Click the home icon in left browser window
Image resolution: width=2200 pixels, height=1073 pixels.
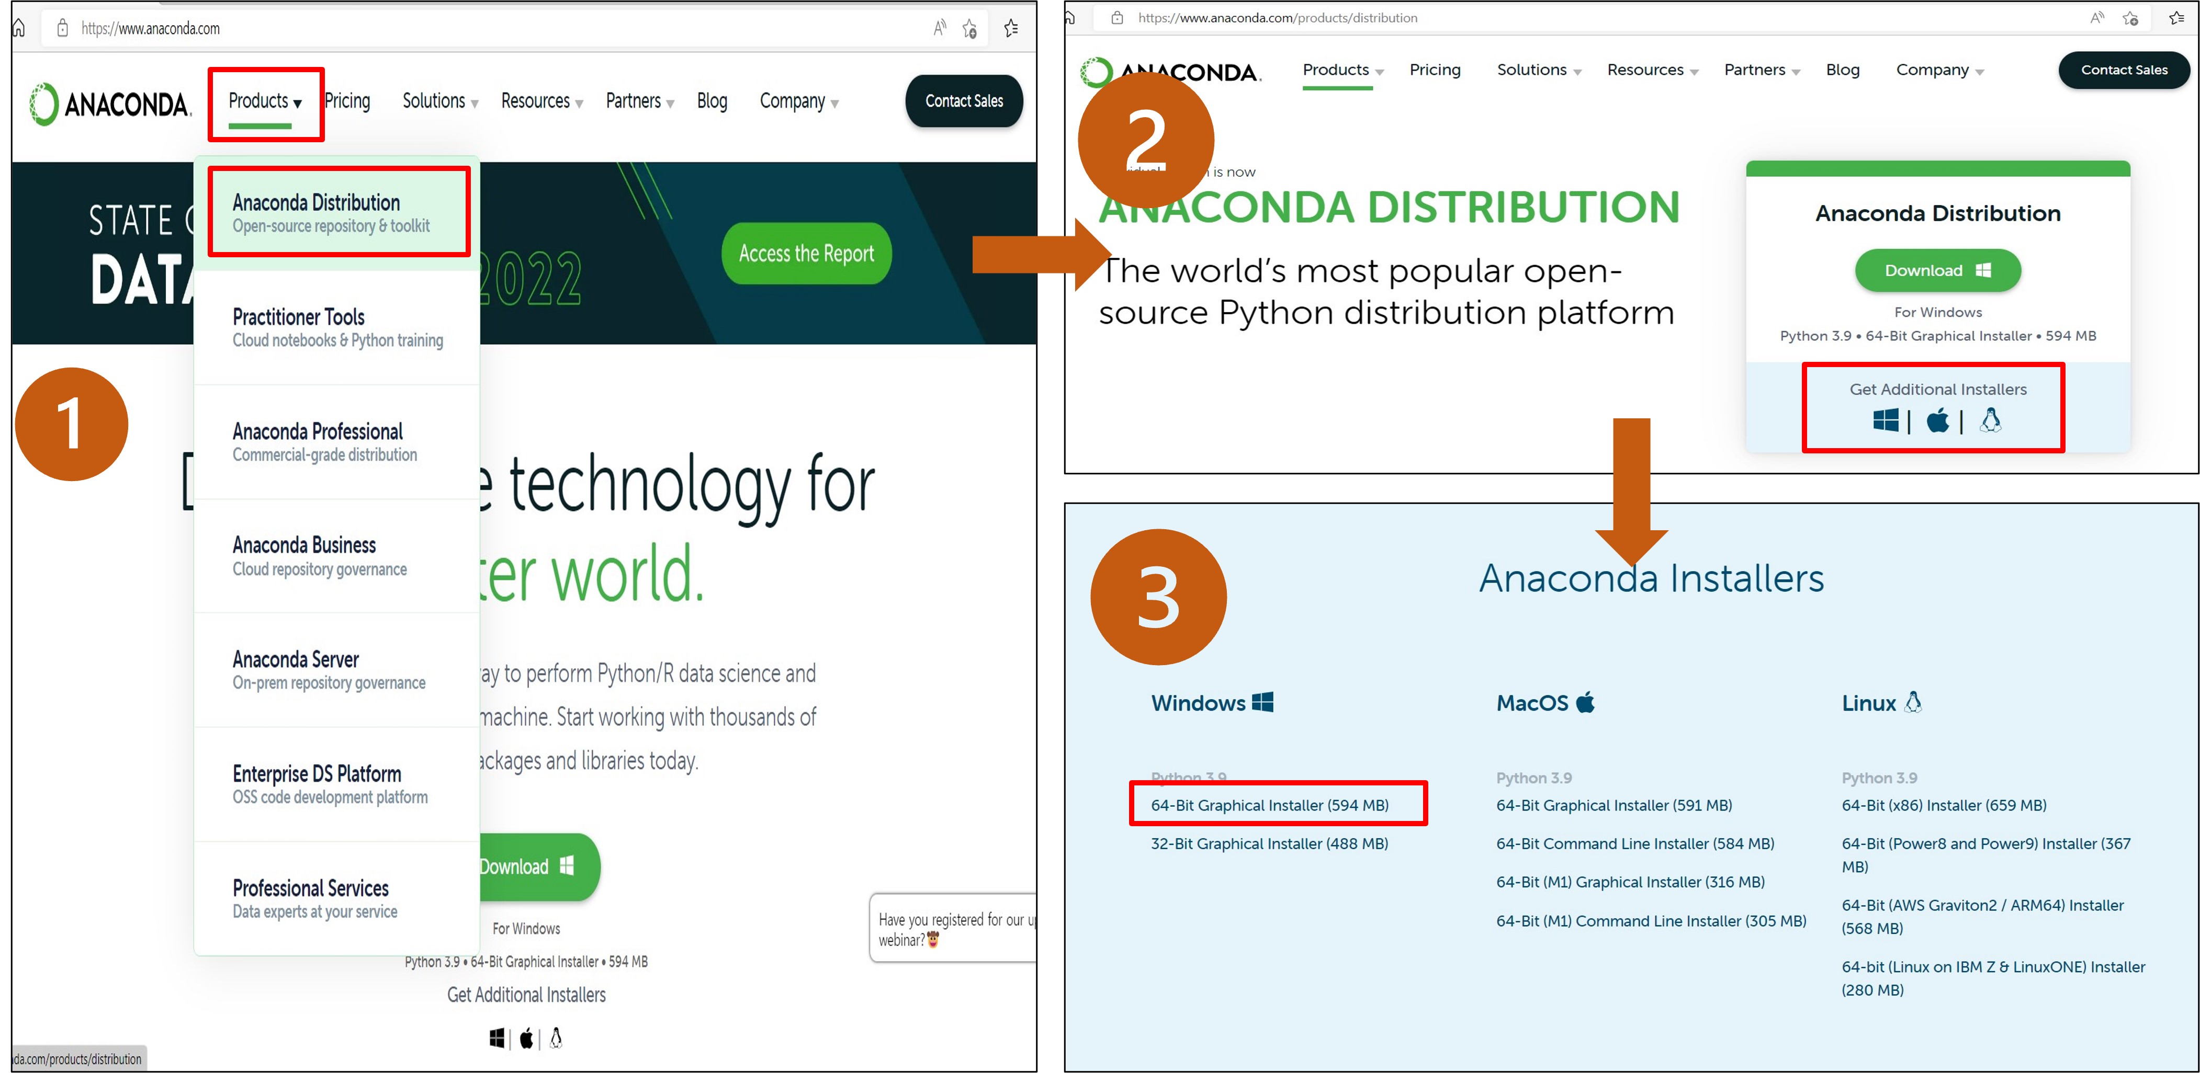tap(19, 28)
